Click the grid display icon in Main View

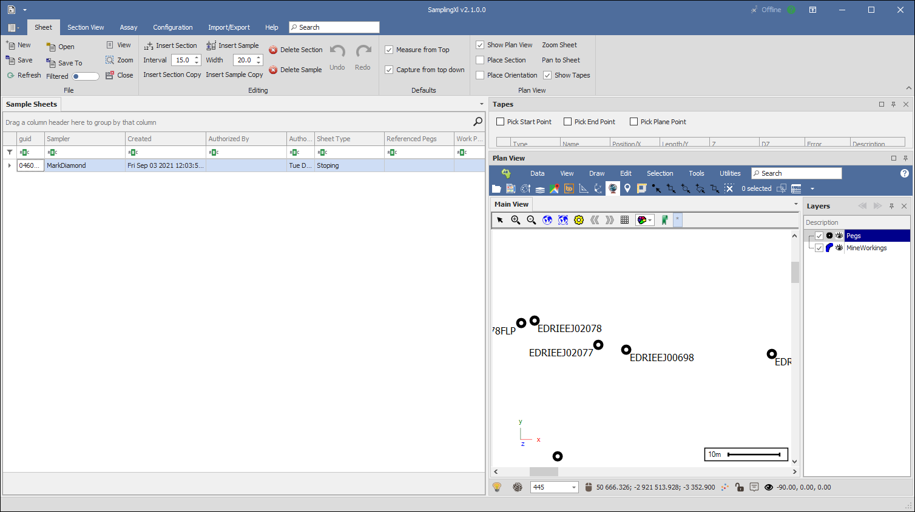click(x=624, y=220)
